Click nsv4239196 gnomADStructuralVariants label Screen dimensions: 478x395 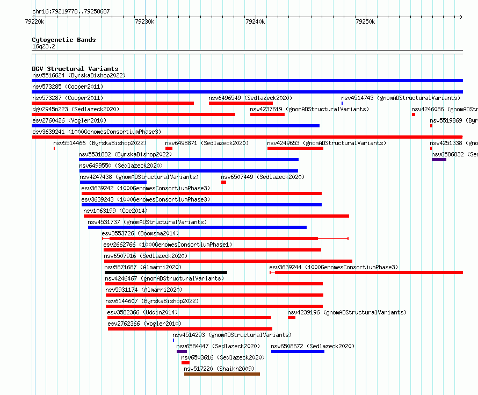[347, 312]
